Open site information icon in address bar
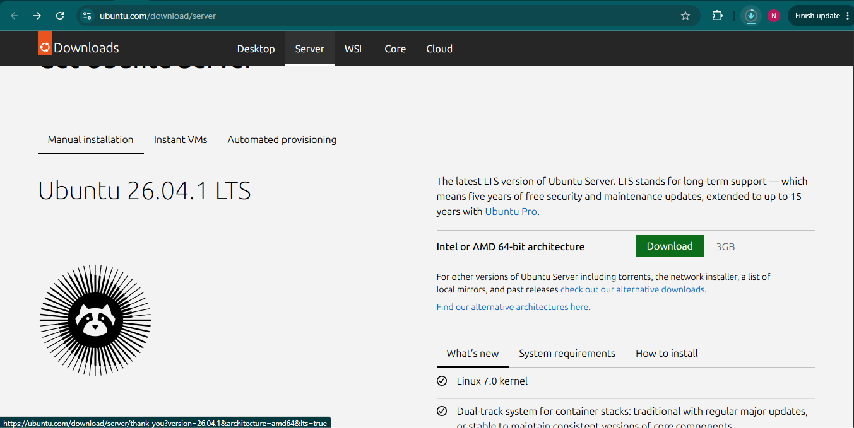Screen dimensions: 854x428 click(x=87, y=16)
